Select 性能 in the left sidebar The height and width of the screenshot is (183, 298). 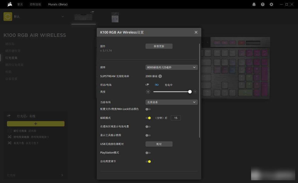click(8, 72)
